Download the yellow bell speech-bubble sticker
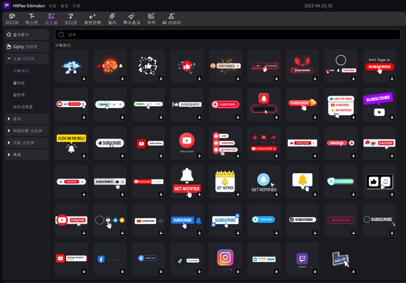406x283 pixels. 315,194
